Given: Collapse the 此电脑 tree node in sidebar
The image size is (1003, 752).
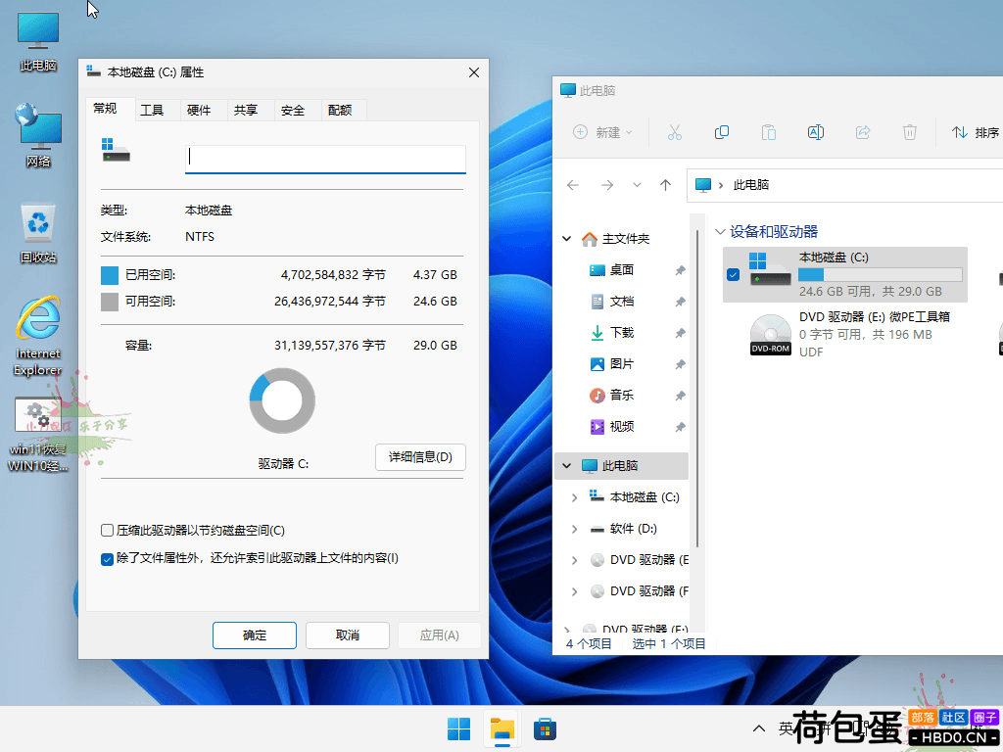Looking at the screenshot, I should pyautogui.click(x=567, y=465).
